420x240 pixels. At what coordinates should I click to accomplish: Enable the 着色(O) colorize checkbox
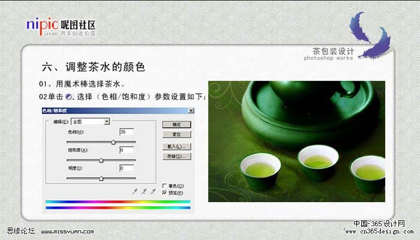coord(164,185)
